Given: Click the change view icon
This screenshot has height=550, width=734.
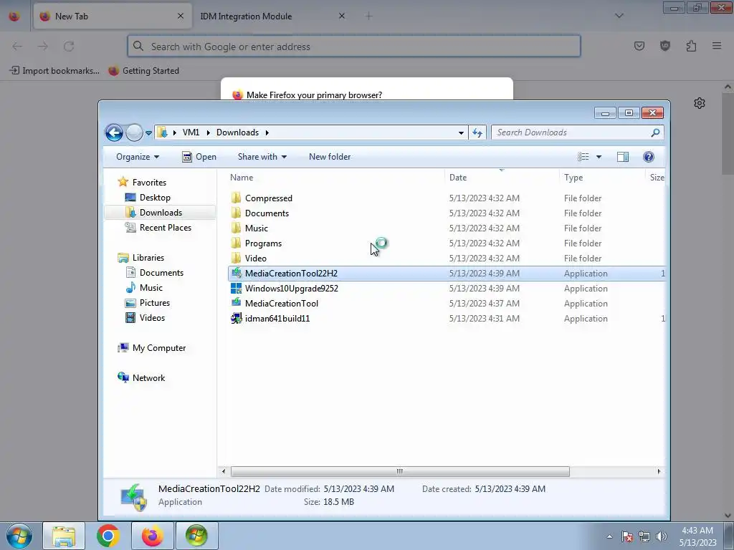Looking at the screenshot, I should 583,157.
